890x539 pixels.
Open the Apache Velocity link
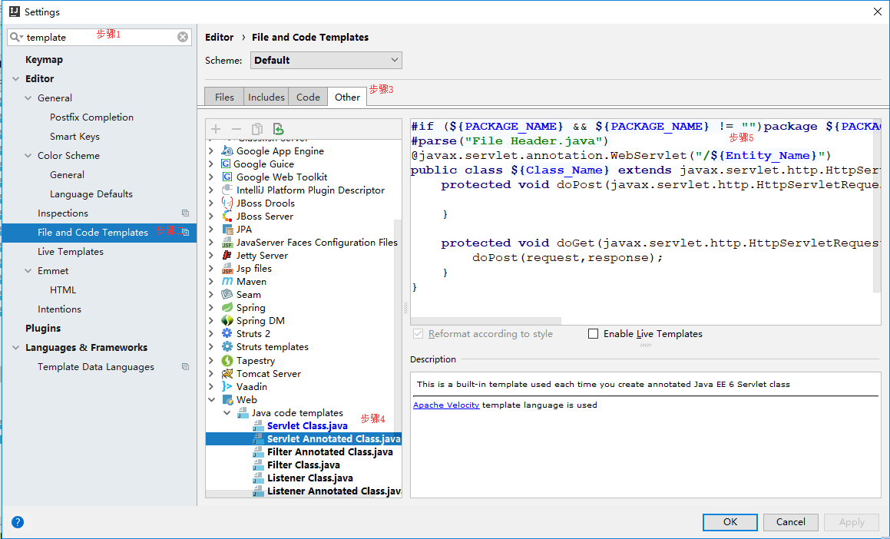click(x=446, y=405)
